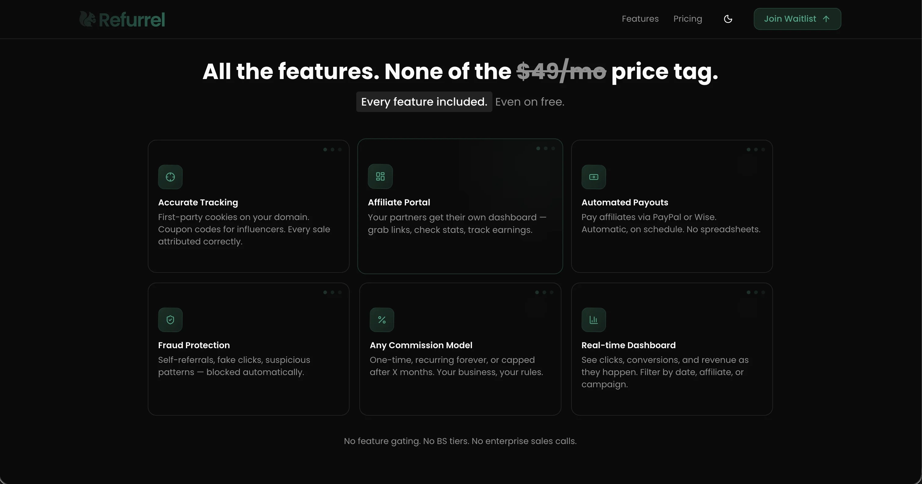The width and height of the screenshot is (922, 484).
Task: Click the three dots on Automated Payouts card
Action: 756,150
